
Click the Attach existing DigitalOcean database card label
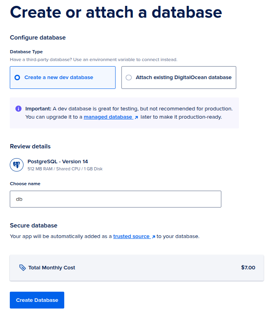click(184, 78)
